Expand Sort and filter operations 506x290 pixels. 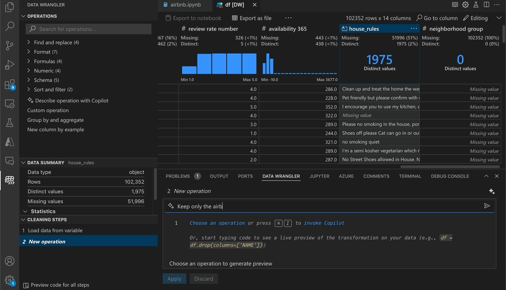pyautogui.click(x=50, y=90)
